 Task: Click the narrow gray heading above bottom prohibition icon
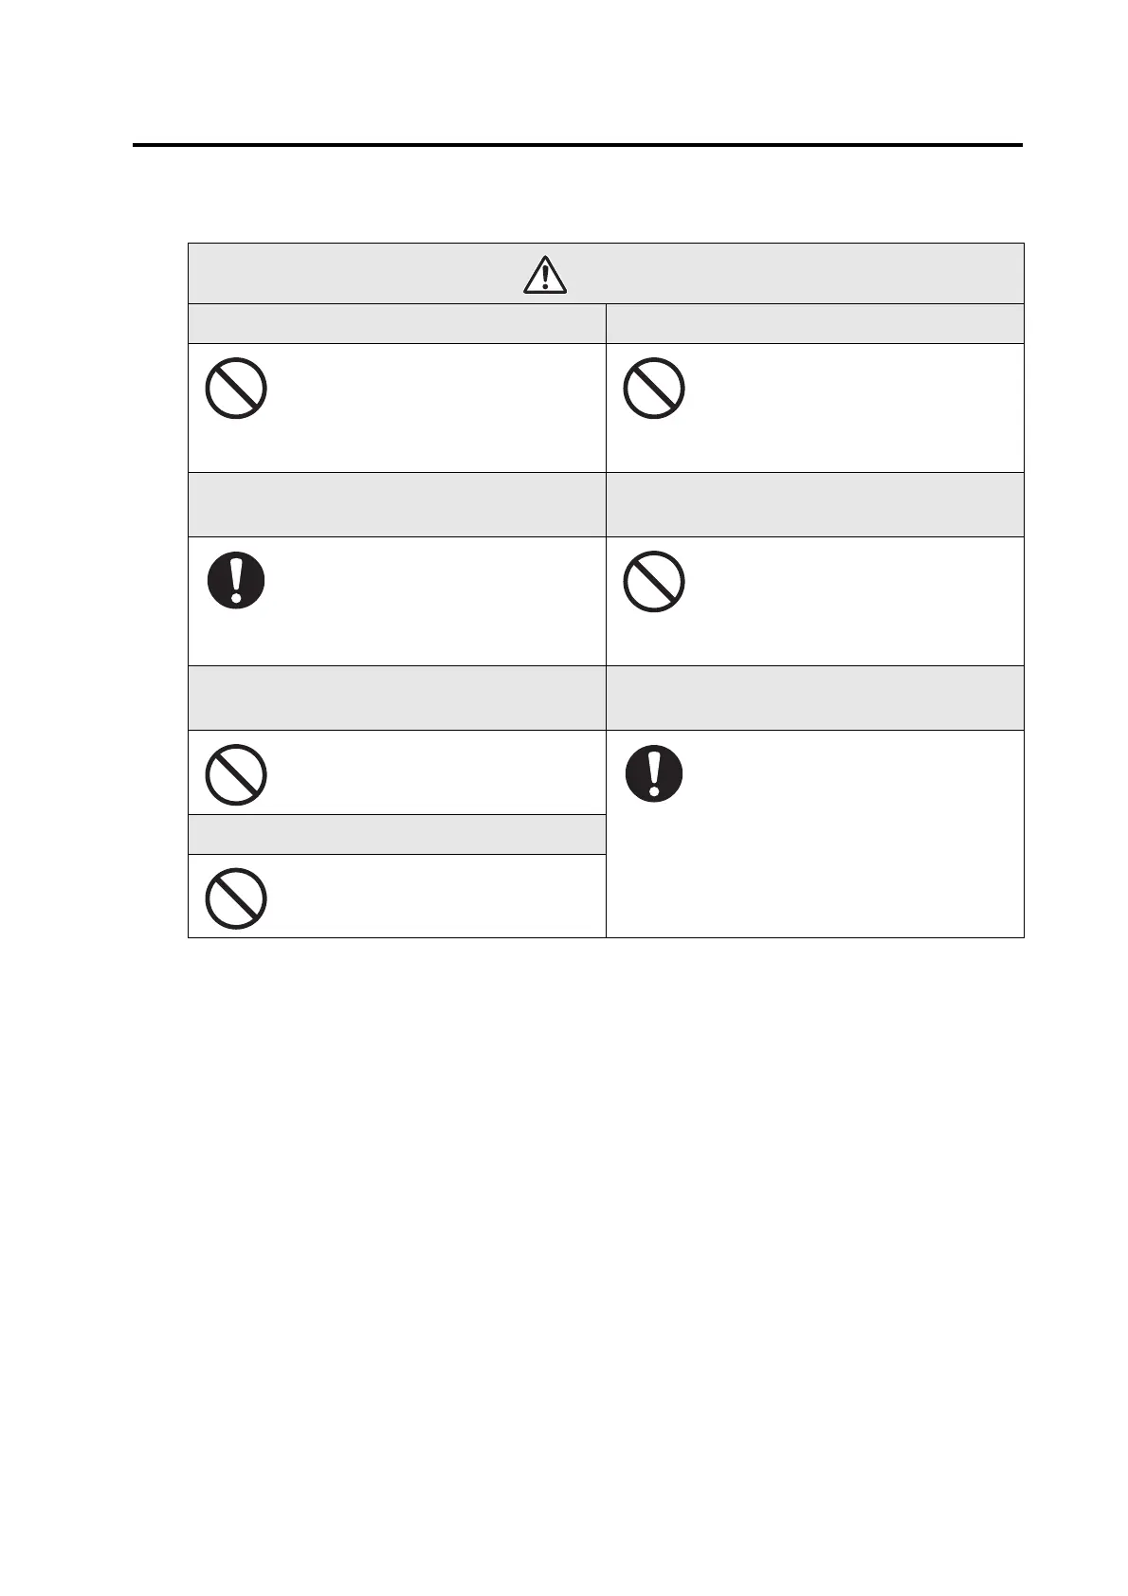point(397,835)
